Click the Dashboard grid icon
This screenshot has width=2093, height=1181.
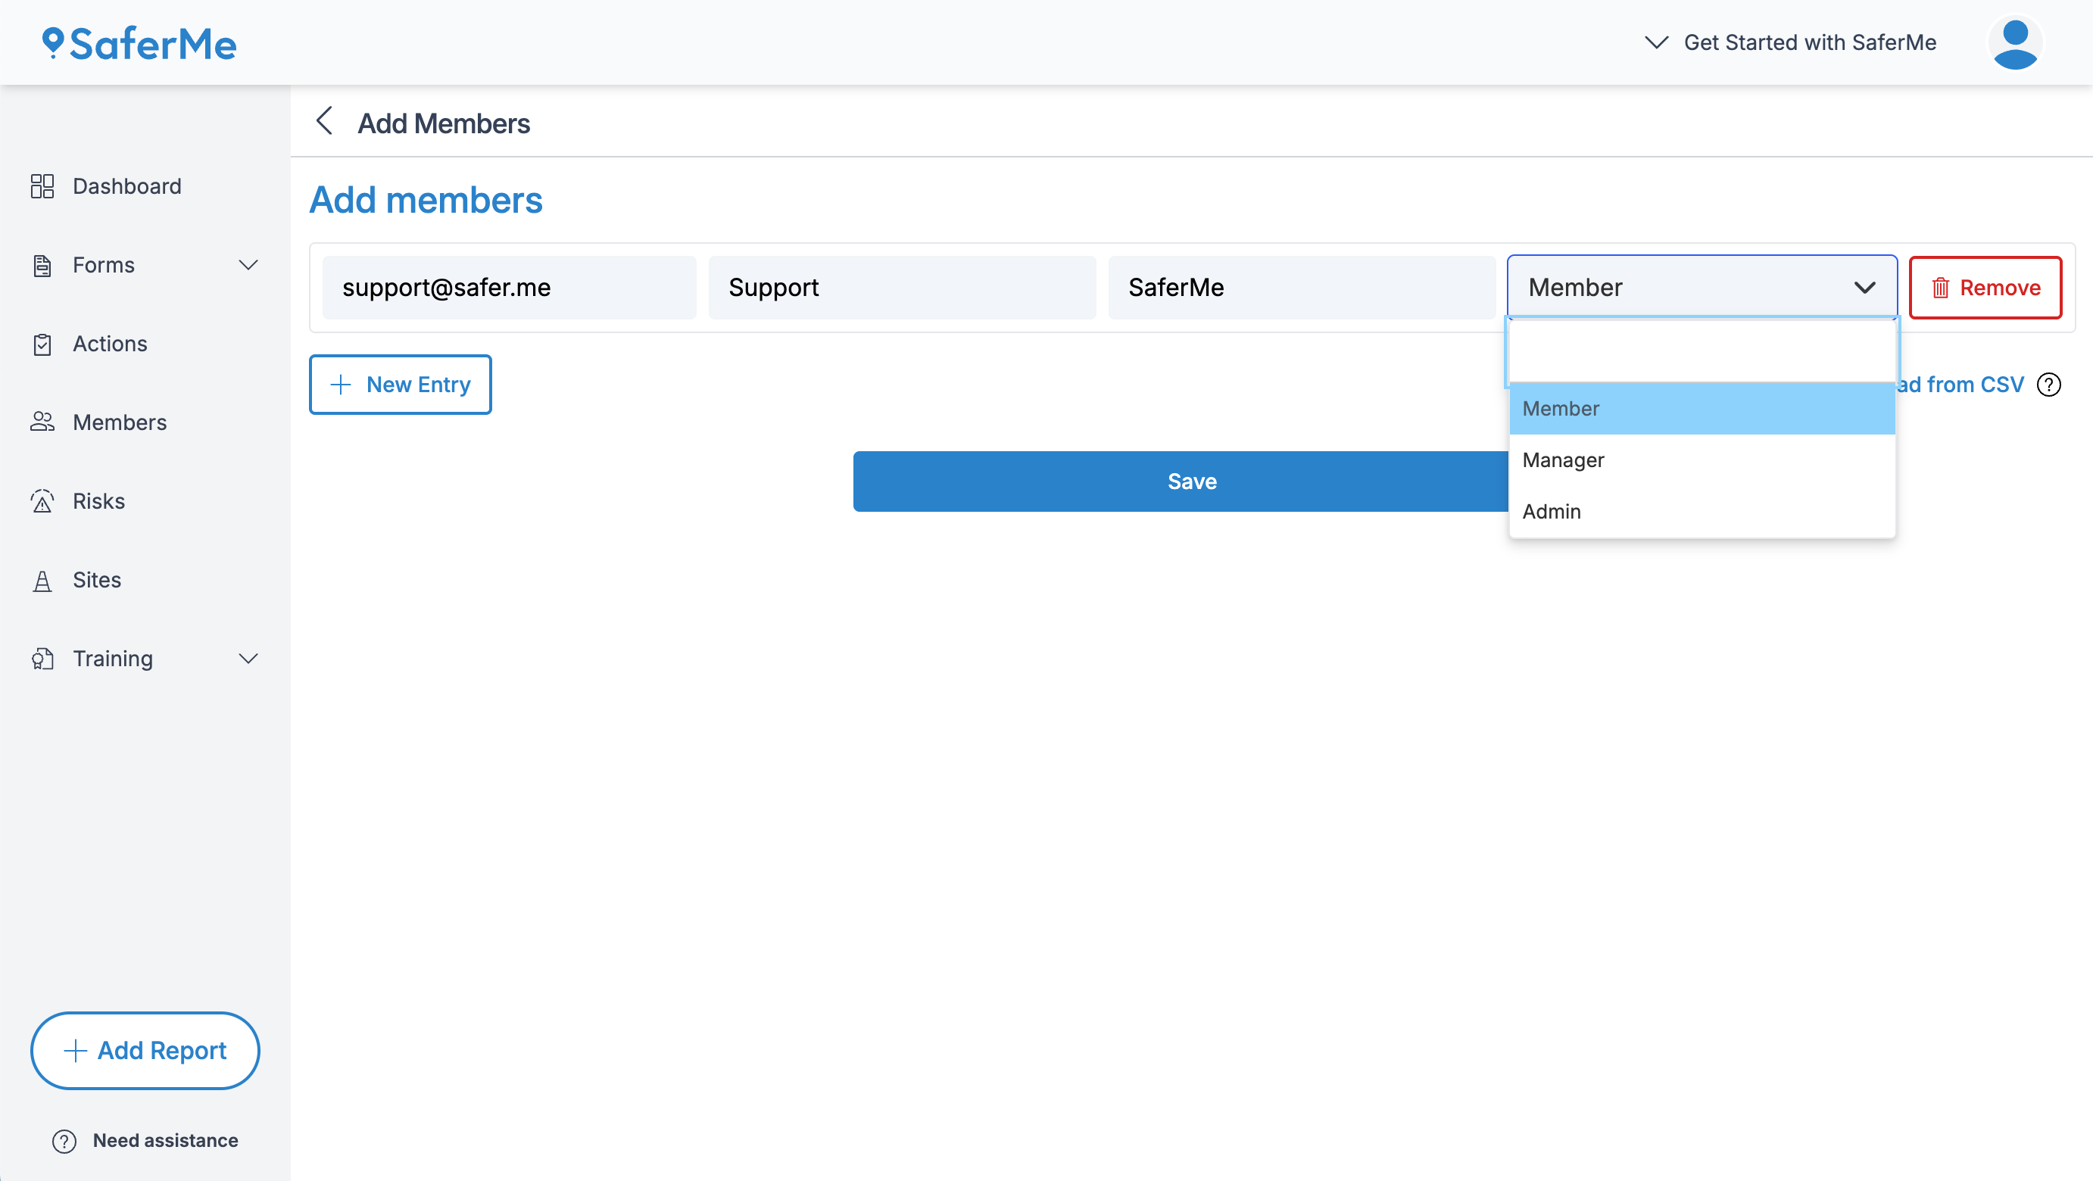click(42, 186)
